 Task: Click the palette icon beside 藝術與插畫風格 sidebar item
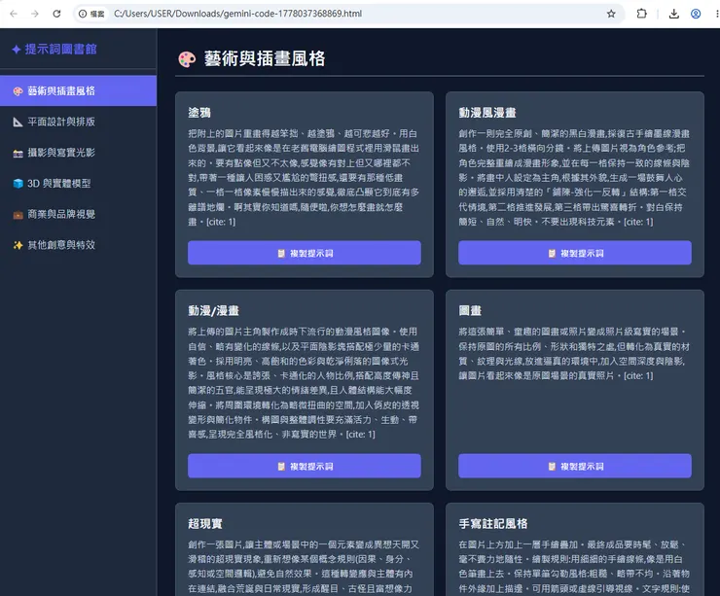[x=18, y=90]
